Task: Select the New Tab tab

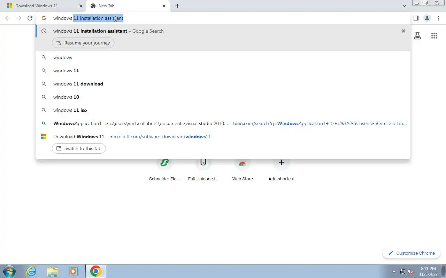Action: [x=128, y=6]
